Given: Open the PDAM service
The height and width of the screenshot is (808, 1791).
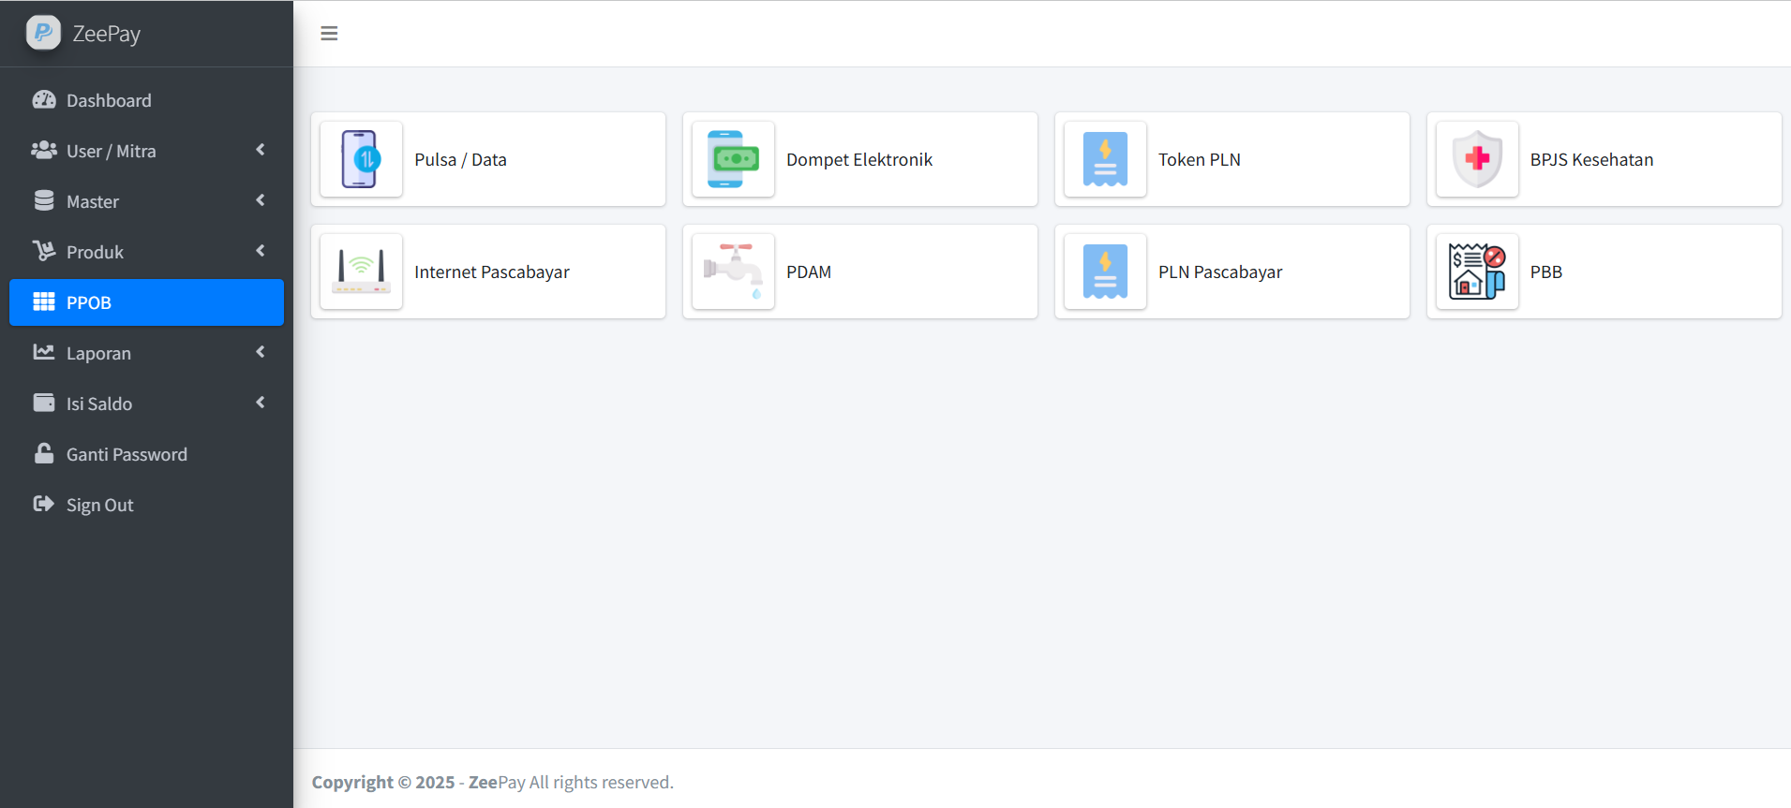Looking at the screenshot, I should coord(860,272).
